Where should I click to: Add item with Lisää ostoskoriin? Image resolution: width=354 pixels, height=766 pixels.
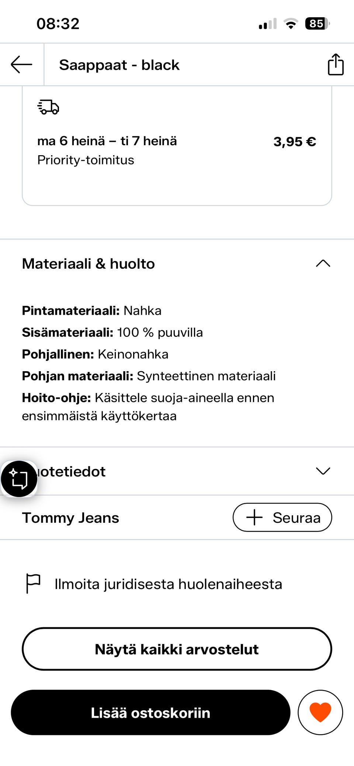point(150,712)
